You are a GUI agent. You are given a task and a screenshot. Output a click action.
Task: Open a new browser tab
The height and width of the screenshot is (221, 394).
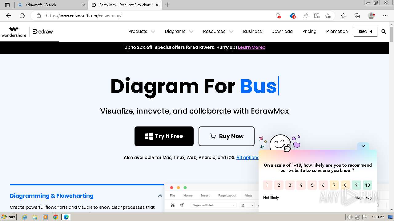pos(167,5)
